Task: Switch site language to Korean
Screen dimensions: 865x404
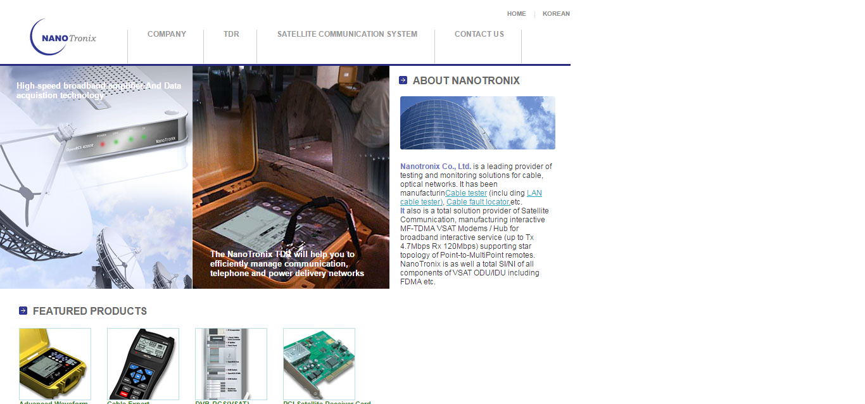Action: [556, 14]
